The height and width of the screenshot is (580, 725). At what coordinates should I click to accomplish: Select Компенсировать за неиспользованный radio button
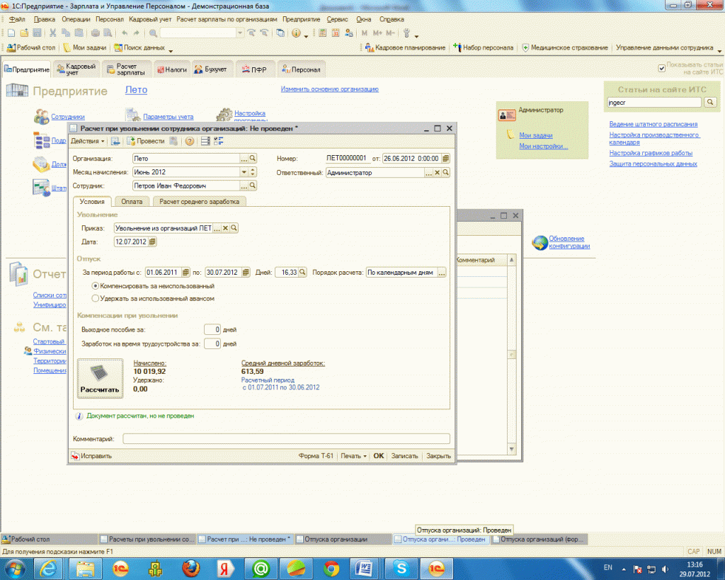(x=96, y=285)
